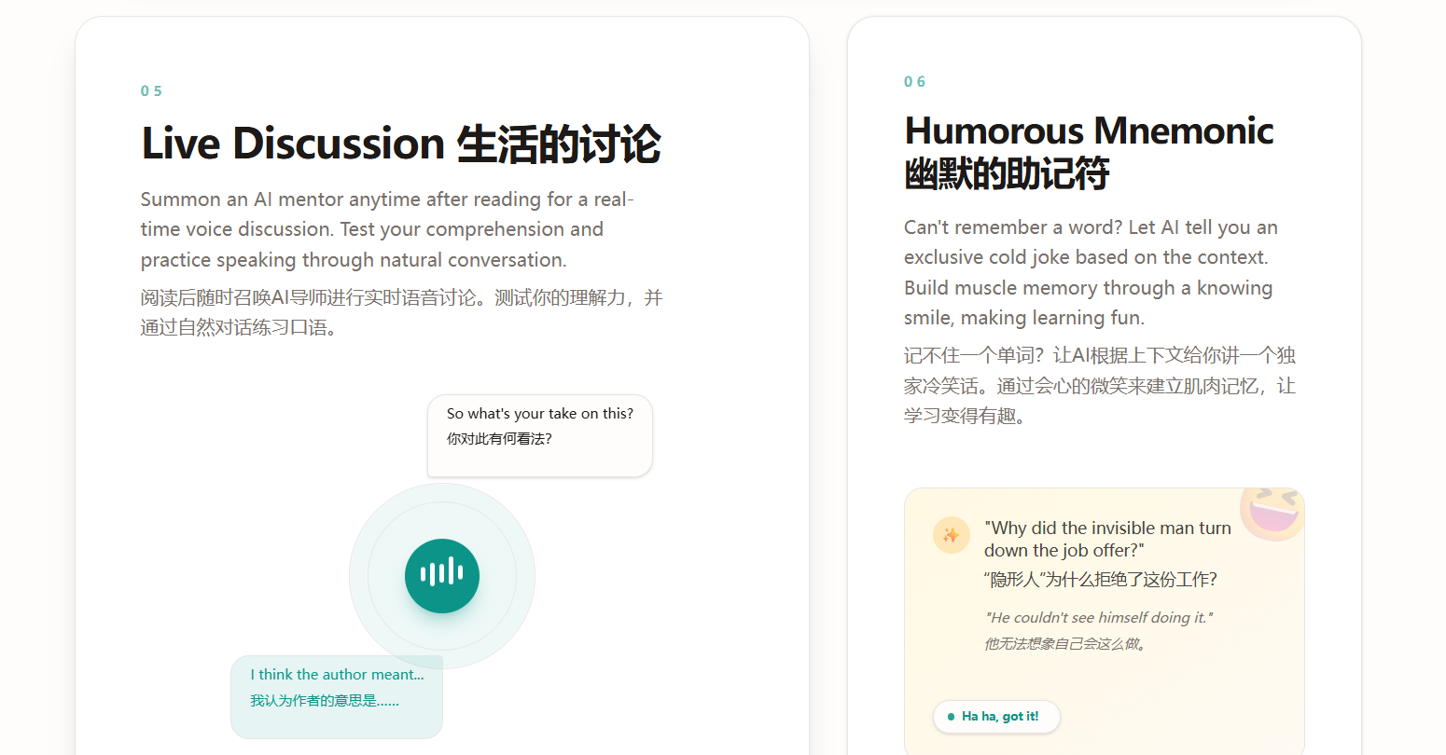
Task: Click the sparkle icon beside the joke
Action: pos(952,535)
